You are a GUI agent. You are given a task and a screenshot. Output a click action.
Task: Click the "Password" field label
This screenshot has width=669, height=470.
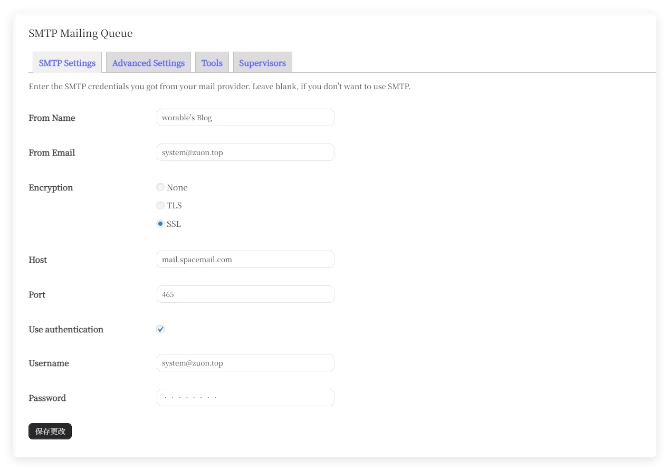(47, 398)
